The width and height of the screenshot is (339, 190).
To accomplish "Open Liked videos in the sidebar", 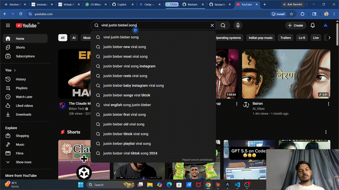I will click(25, 106).
